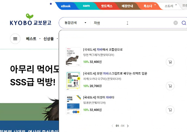Switch to the eBook tab
The height and width of the screenshot is (132, 187).
[66, 6]
